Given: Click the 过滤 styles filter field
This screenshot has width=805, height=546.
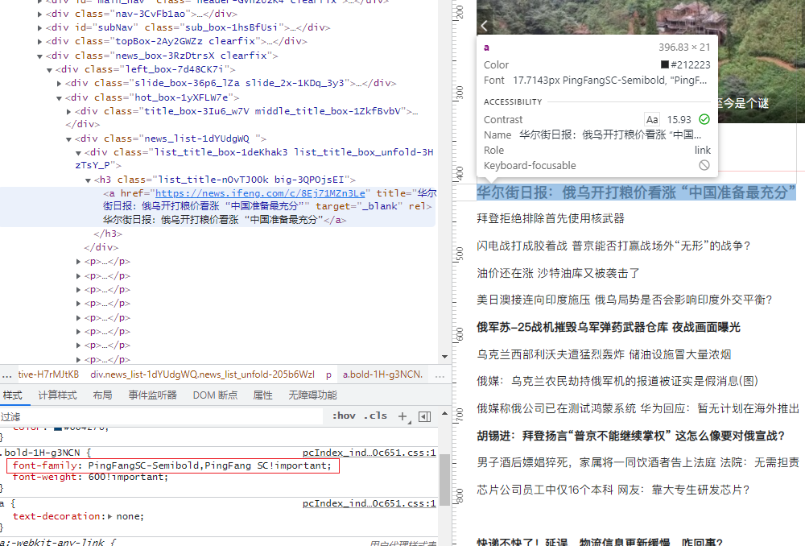Looking at the screenshot, I should point(162,416).
